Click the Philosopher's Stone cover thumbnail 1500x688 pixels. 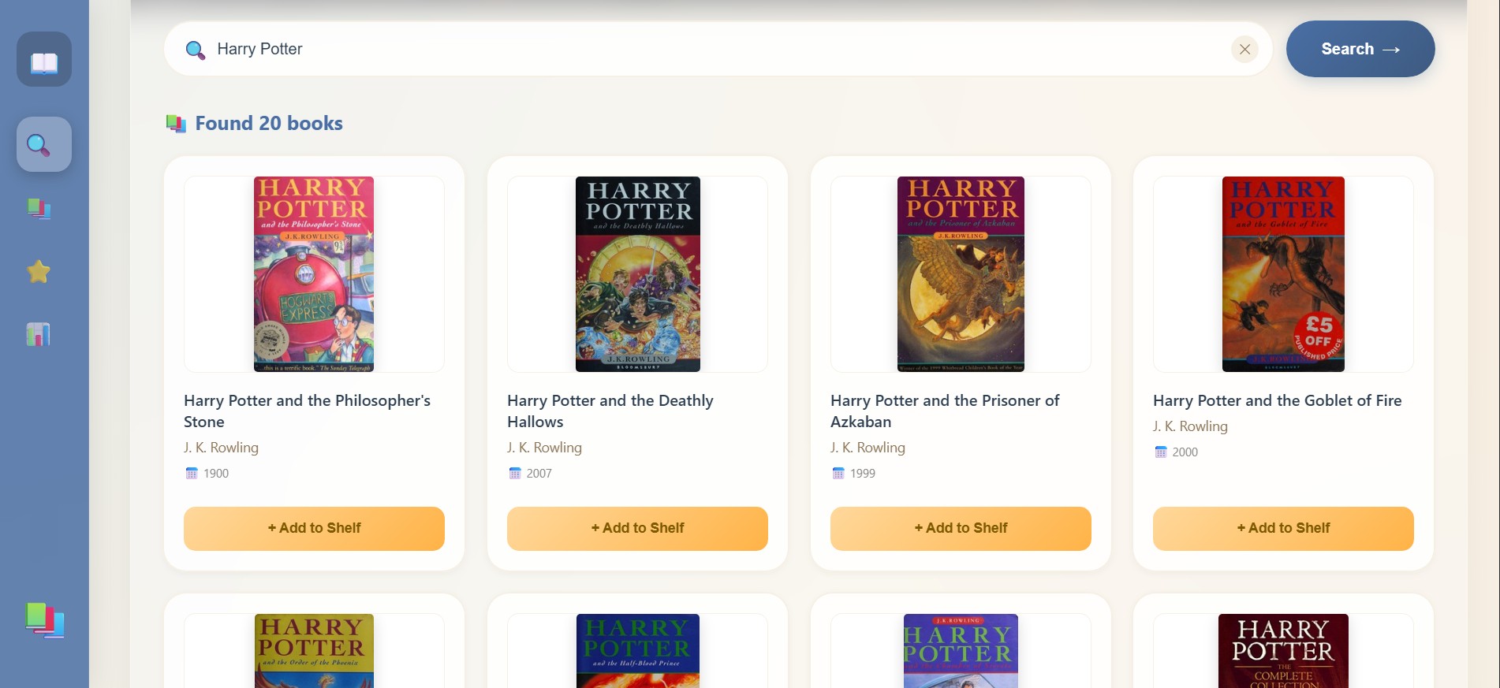click(314, 273)
